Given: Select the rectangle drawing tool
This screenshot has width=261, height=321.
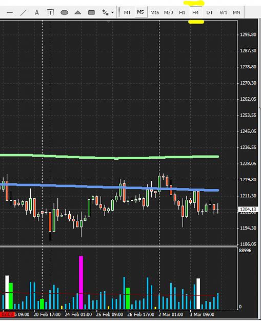Looking at the screenshot, I should click(x=91, y=13).
